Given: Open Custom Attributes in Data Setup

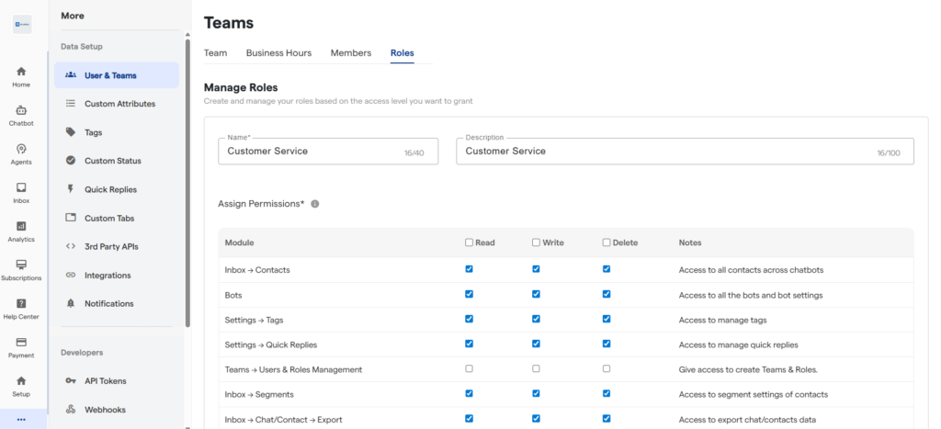Looking at the screenshot, I should click(119, 104).
